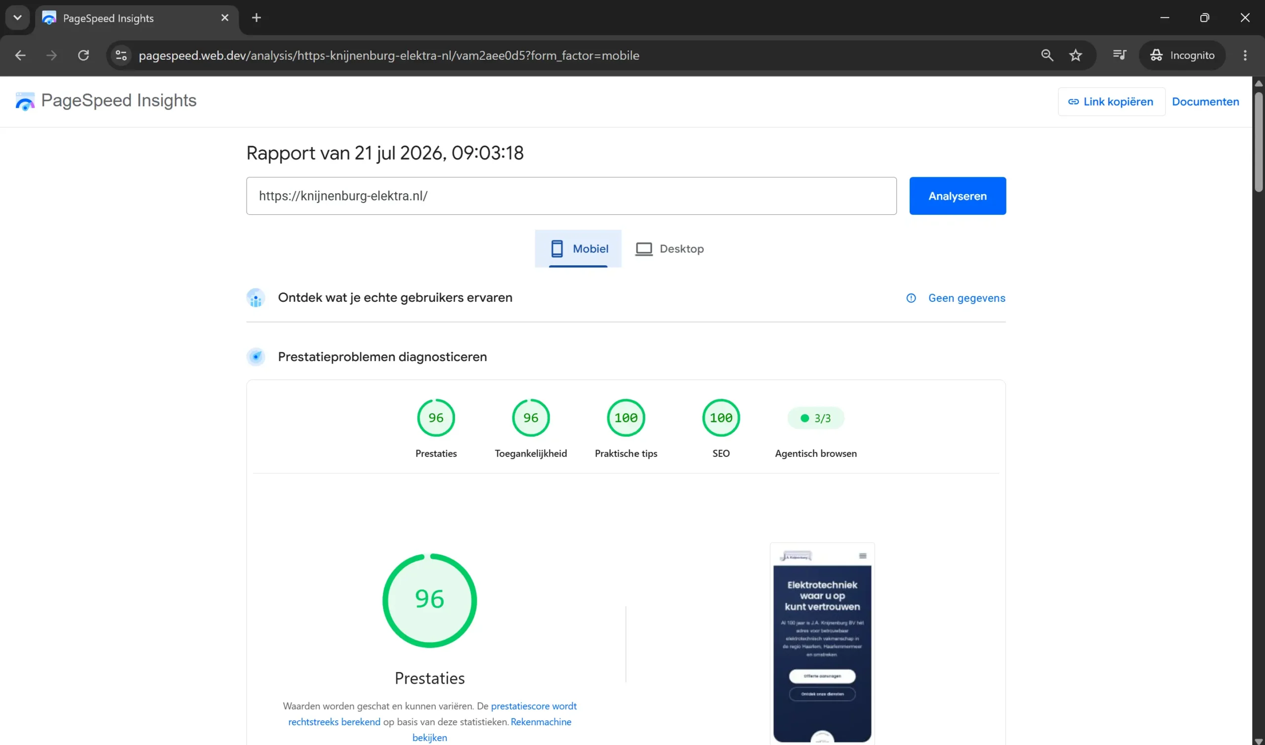Click the Praktische tips label
Image resolution: width=1265 pixels, height=745 pixels.
pos(626,454)
